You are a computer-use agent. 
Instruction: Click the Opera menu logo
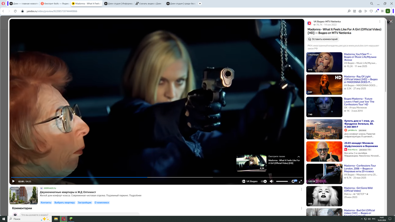[x=3, y=3]
